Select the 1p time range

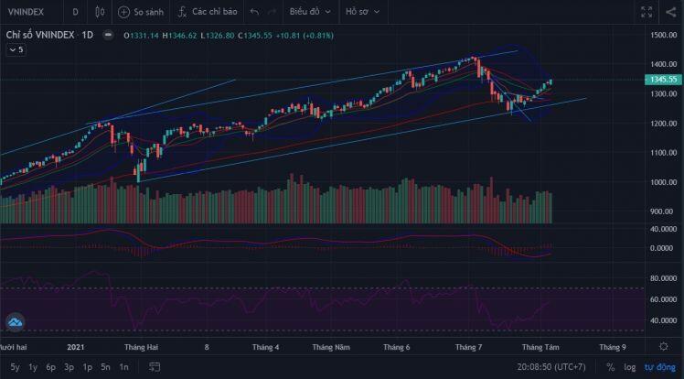pos(87,367)
